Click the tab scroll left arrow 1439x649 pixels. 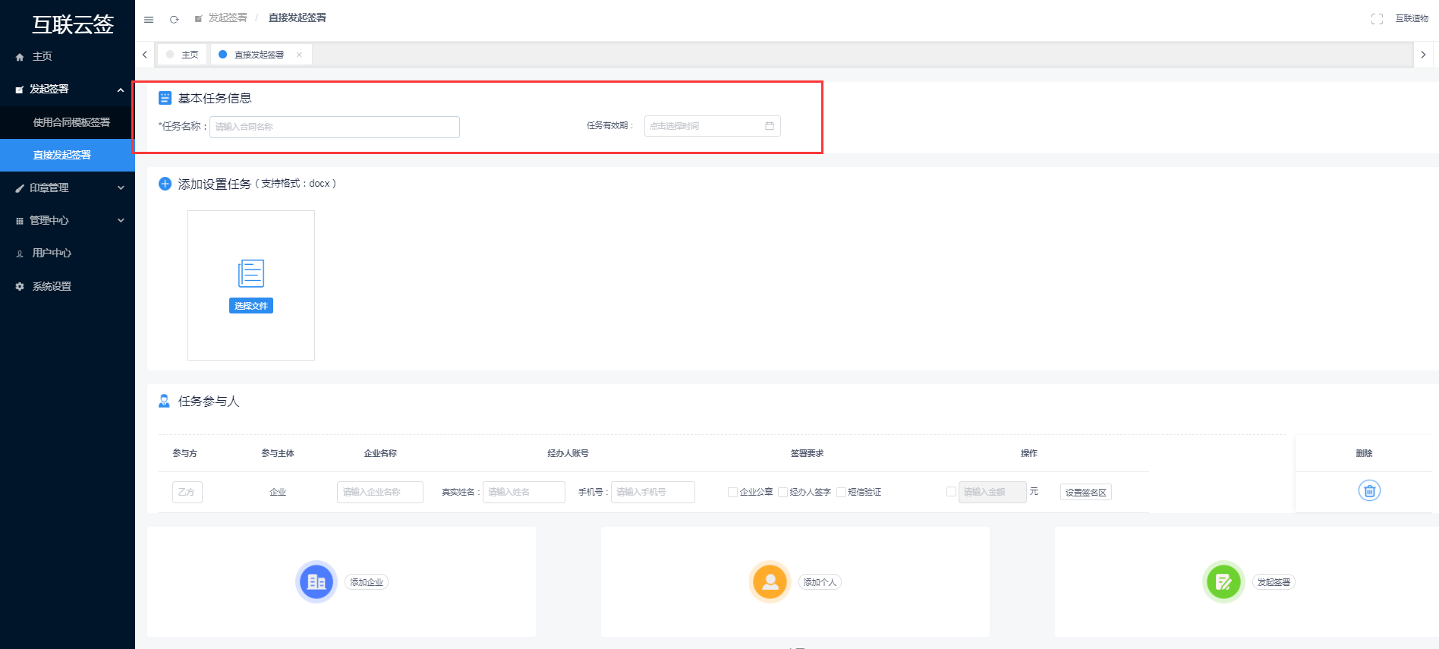145,55
